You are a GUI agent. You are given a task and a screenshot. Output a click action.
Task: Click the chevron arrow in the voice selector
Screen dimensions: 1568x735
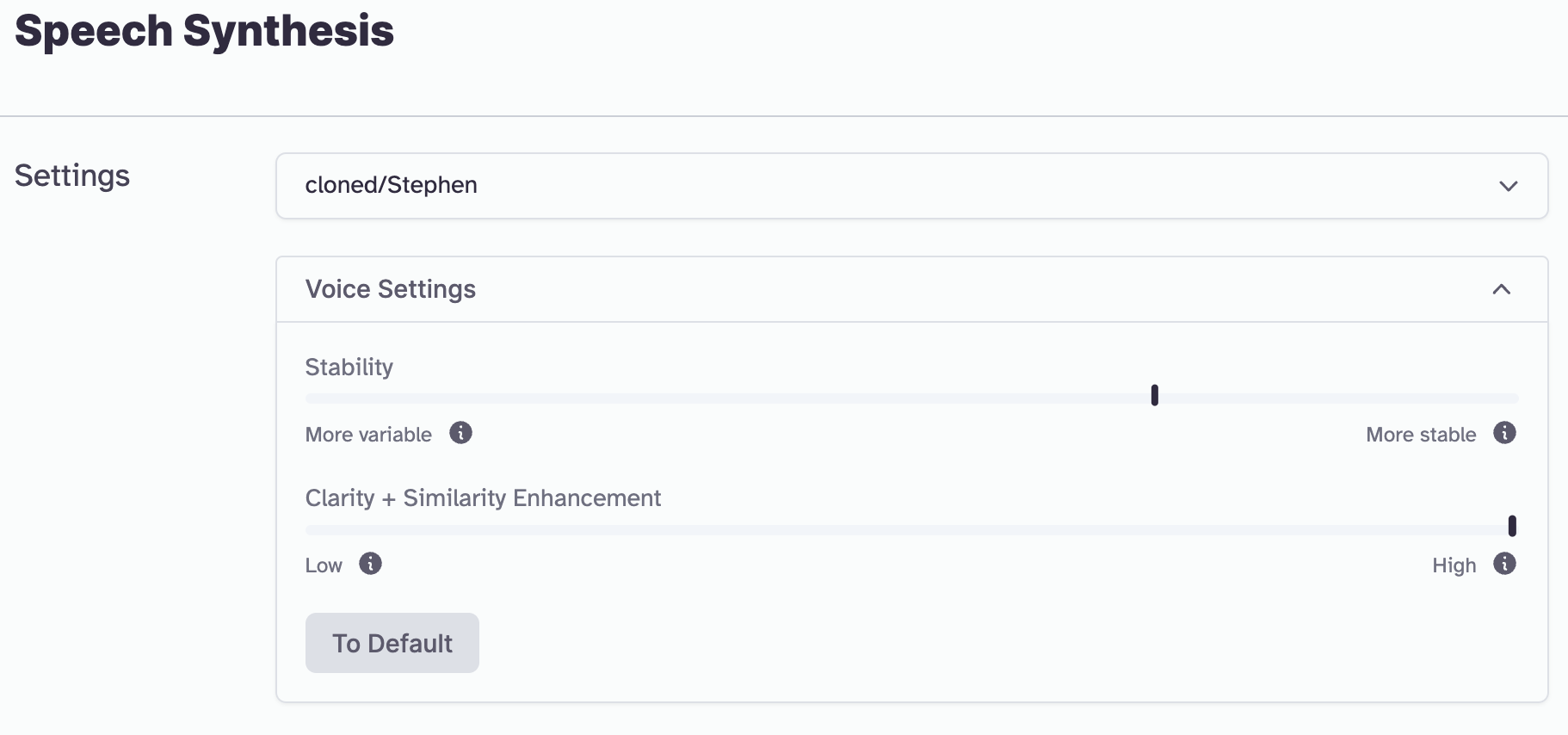point(1508,186)
